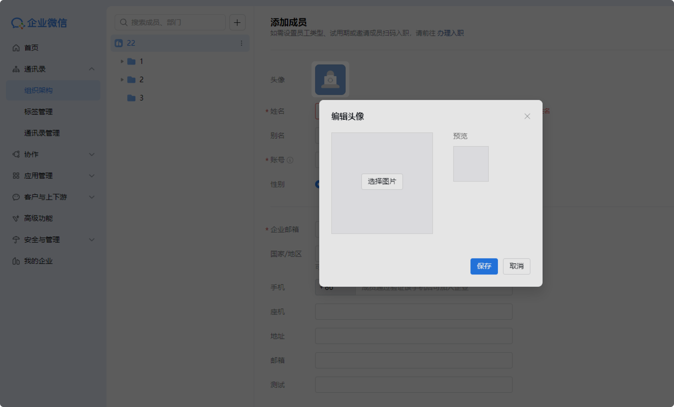Click the 客户与上下游 chat icon
674x407 pixels.
point(16,197)
